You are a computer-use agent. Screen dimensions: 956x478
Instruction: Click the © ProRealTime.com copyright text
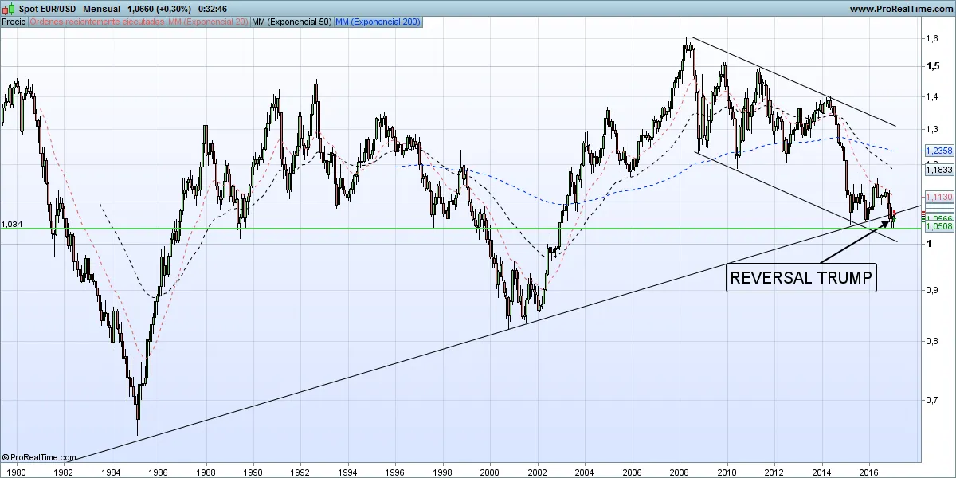[39, 457]
